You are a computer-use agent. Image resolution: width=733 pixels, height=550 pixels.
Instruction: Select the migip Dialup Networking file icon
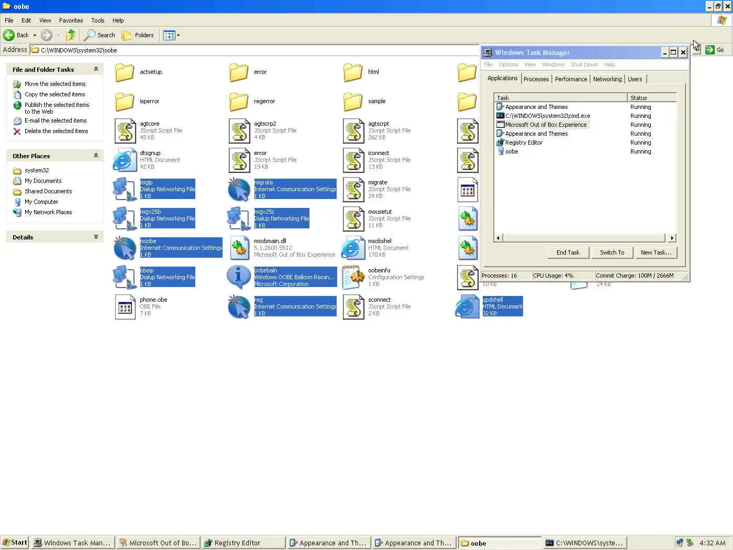[125, 189]
